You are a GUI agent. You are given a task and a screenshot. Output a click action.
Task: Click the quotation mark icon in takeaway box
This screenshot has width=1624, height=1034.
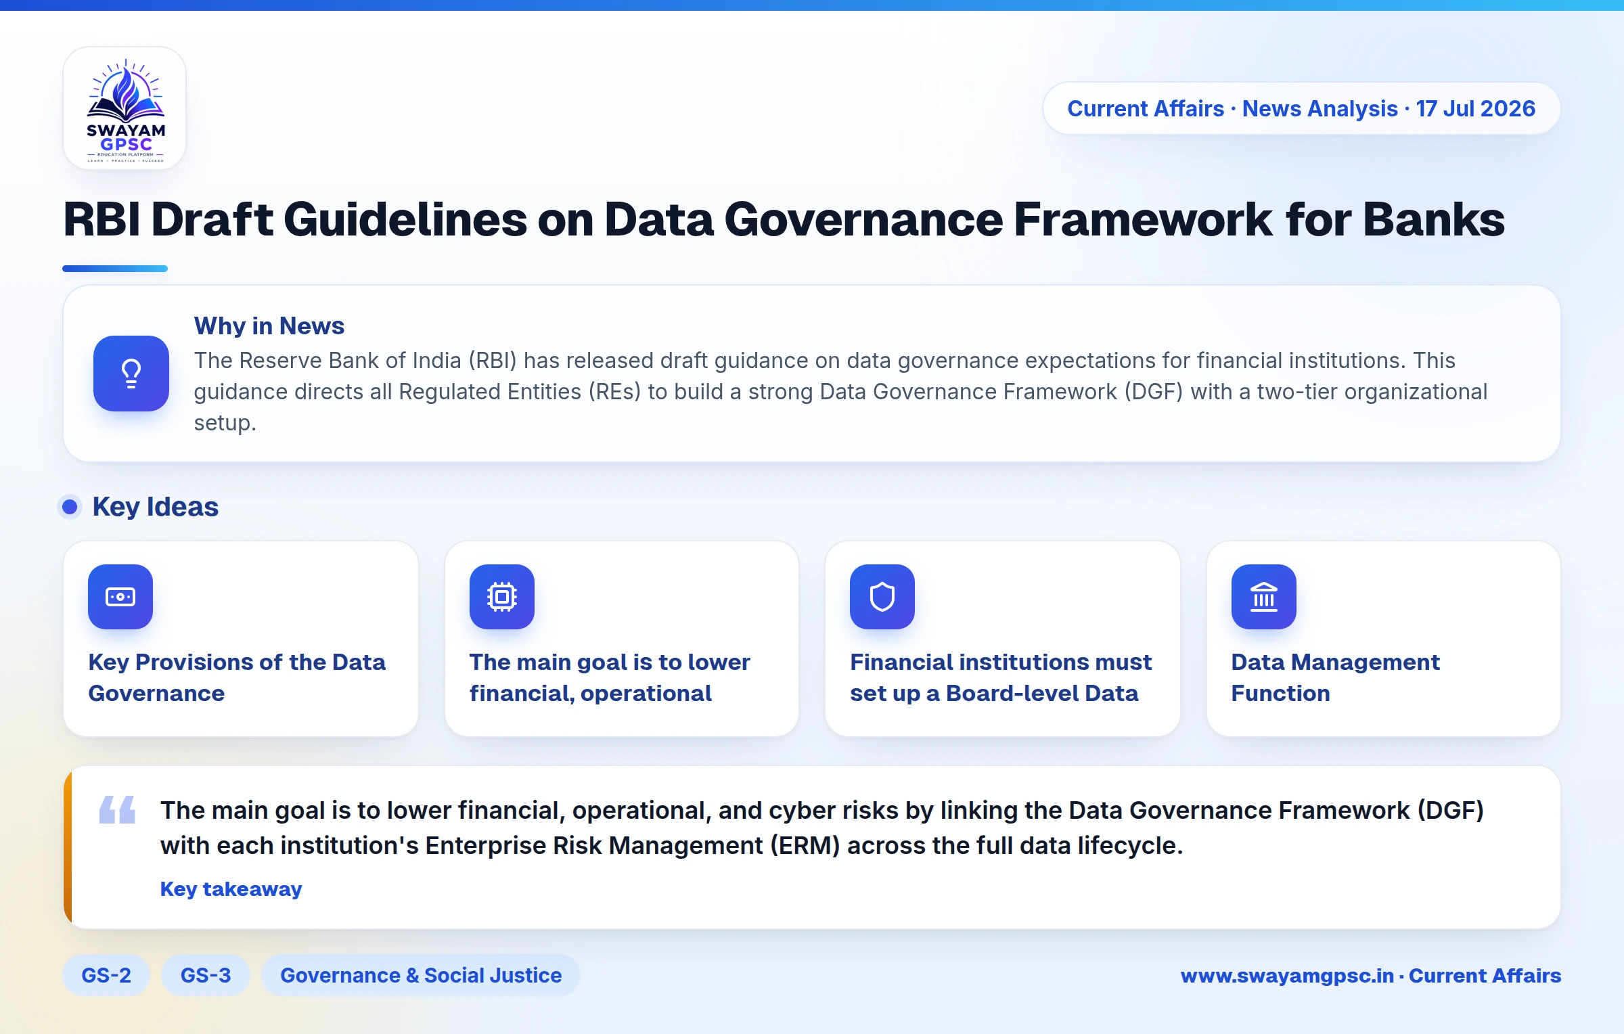coord(117,809)
